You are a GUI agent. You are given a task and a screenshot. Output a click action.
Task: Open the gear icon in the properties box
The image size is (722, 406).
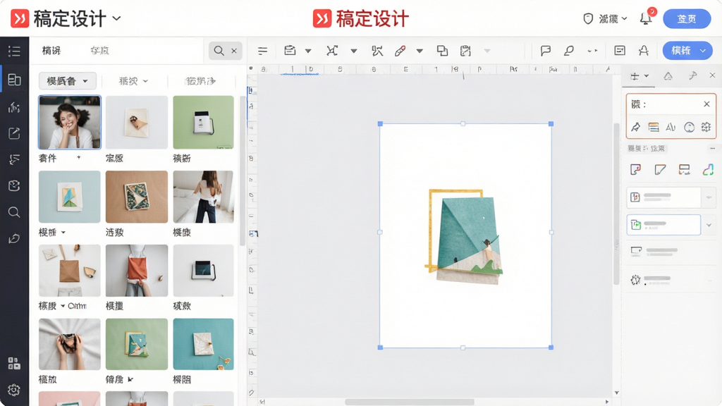click(706, 127)
